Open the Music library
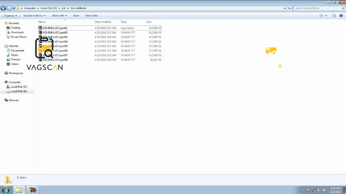The width and height of the screenshot is (346, 194). 14,55
